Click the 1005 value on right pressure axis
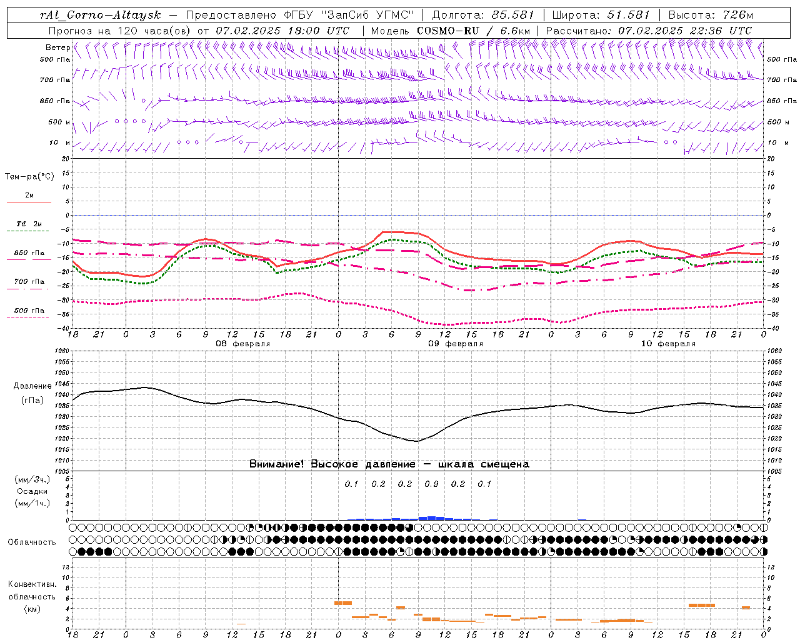This screenshot has width=800, height=640. click(774, 471)
